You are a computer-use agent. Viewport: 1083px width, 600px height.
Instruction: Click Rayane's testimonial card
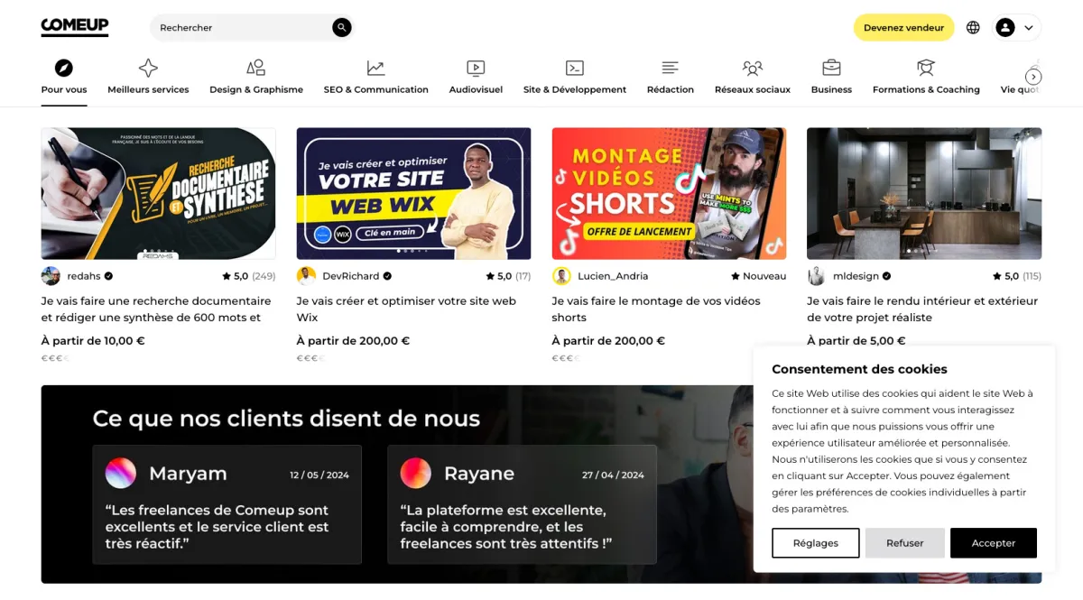click(x=522, y=504)
